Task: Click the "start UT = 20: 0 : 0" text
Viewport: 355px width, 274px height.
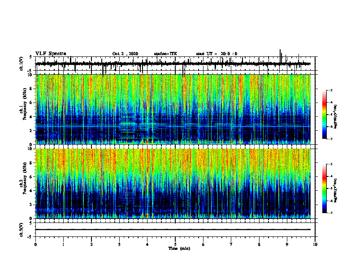Action: coord(216,54)
